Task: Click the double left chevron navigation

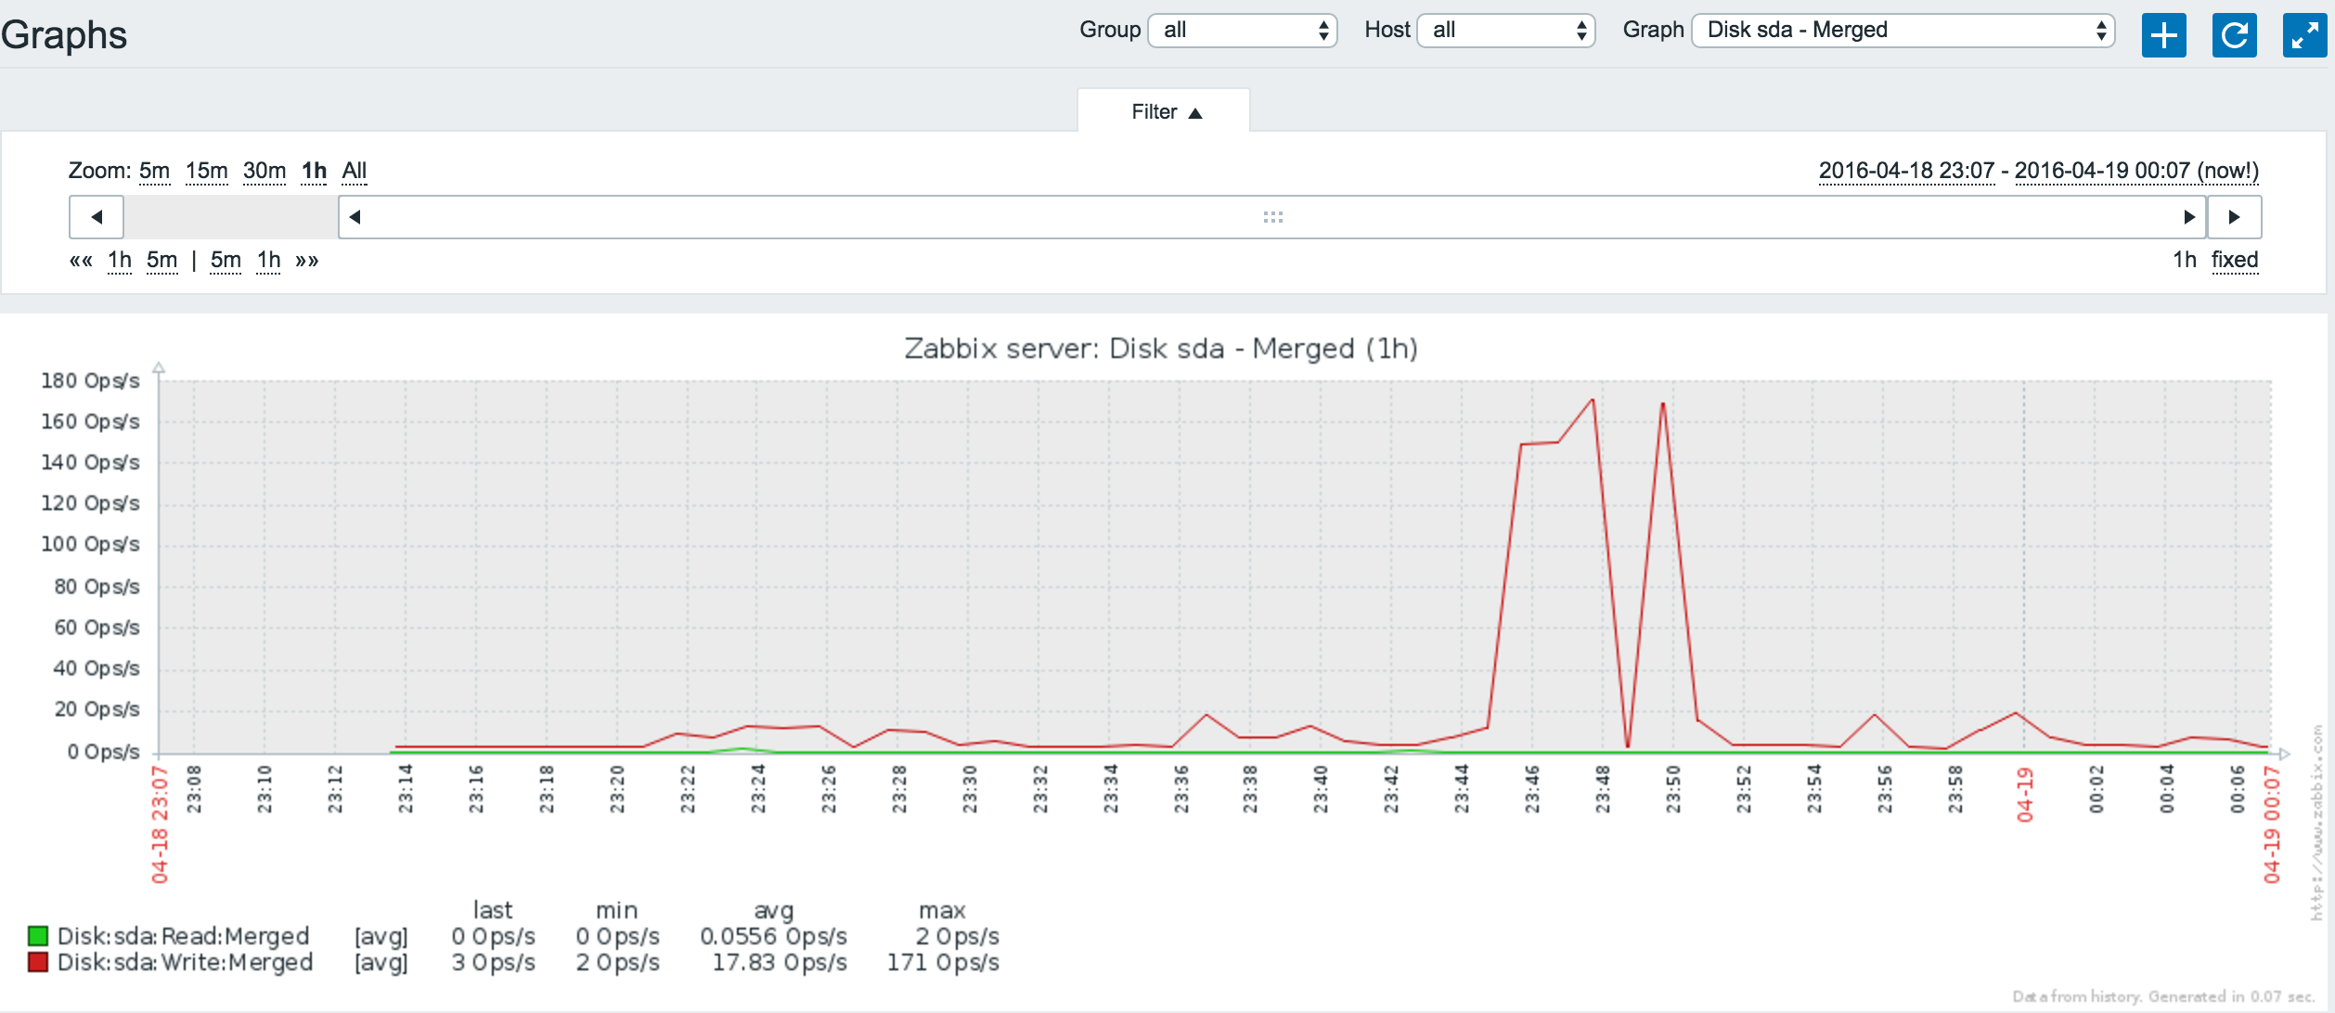Action: (x=81, y=261)
